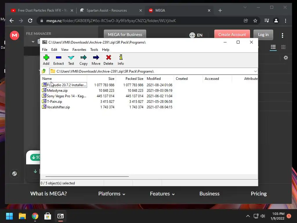Viewport: 297px width, 223px height.
Task: Click the MEGA logo in the sidebar
Action: [15, 35]
